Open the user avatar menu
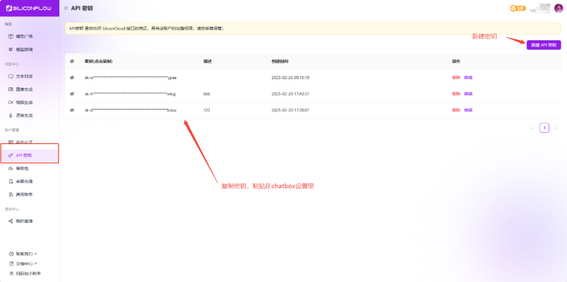The image size is (567, 282). click(x=559, y=8)
